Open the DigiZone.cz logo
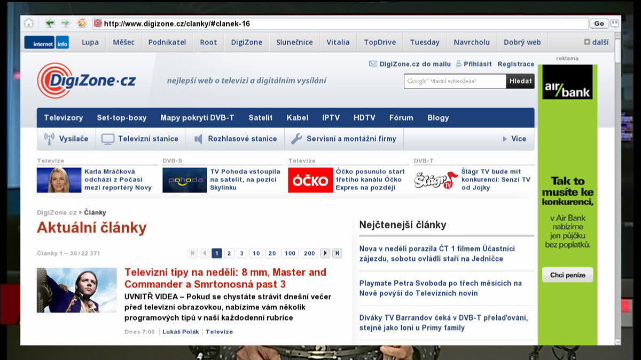Image resolution: width=641 pixels, height=360 pixels. 87,81
